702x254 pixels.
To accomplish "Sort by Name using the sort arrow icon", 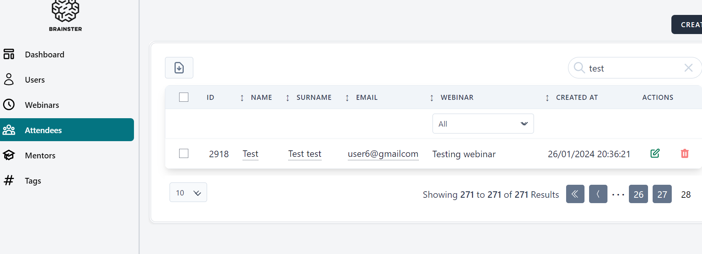I will click(242, 98).
